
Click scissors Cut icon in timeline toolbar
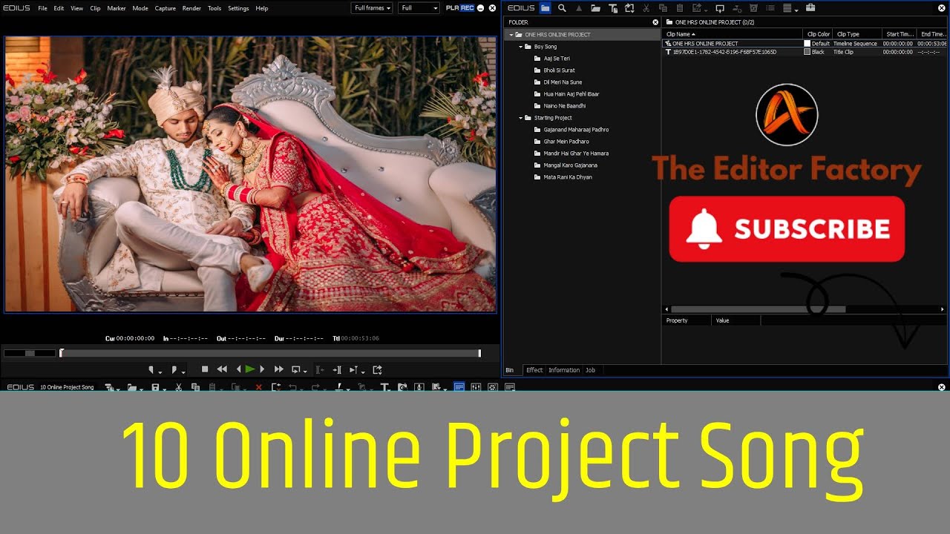178,387
